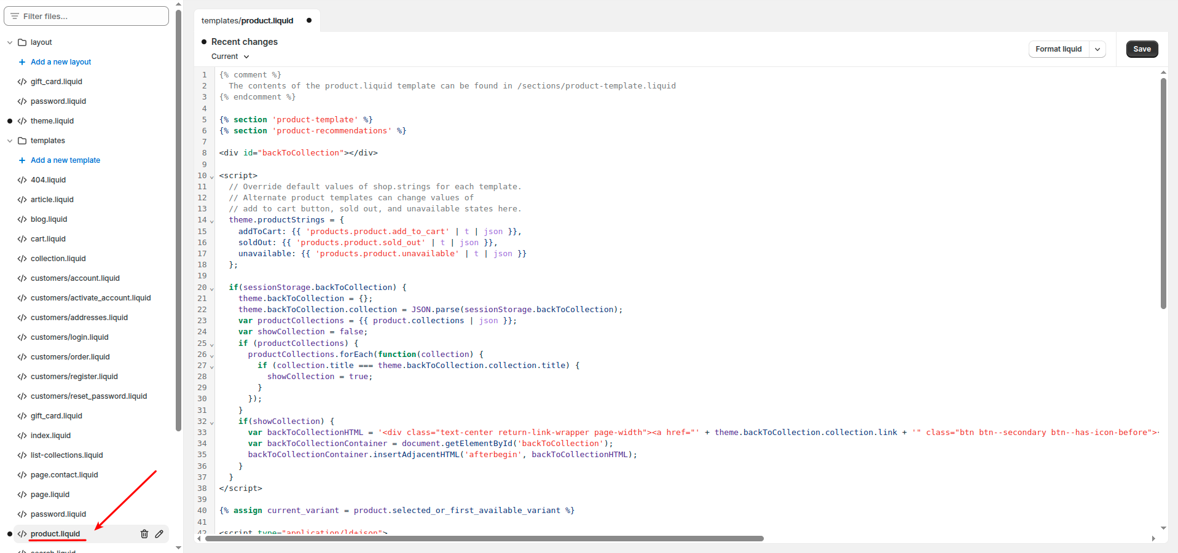Open cart.liquid template
This screenshot has height=553, width=1178.
pos(48,239)
